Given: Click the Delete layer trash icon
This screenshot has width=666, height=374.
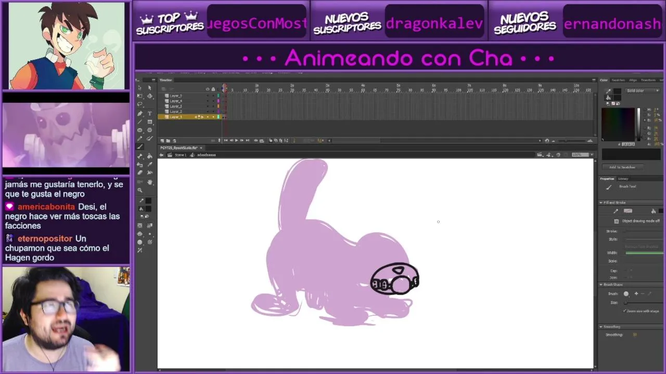Looking at the screenshot, I should click(174, 141).
